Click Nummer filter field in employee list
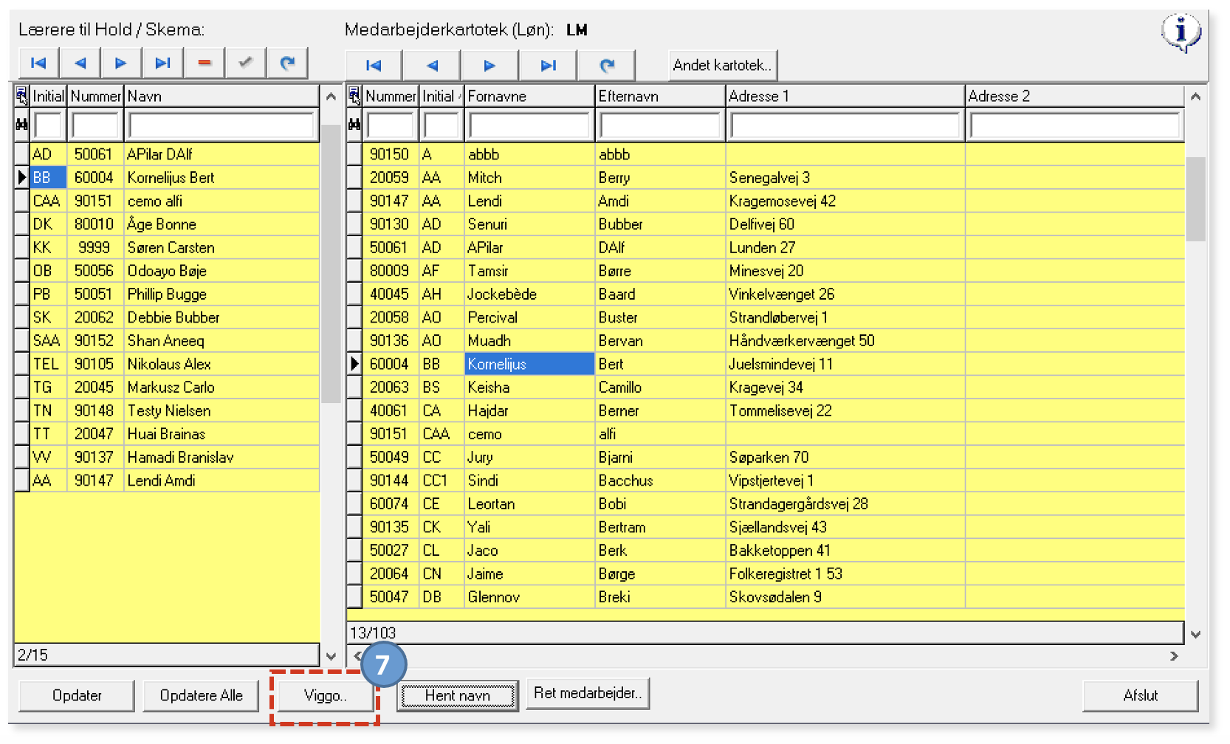Viewport: 1230px width, 744px height. coord(391,125)
